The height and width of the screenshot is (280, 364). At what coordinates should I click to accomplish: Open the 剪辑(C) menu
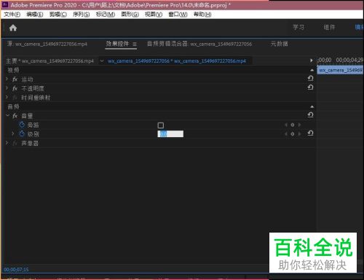58,15
